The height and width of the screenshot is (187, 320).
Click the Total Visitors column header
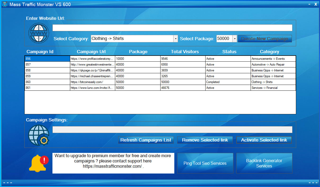pyautogui.click(x=185, y=52)
